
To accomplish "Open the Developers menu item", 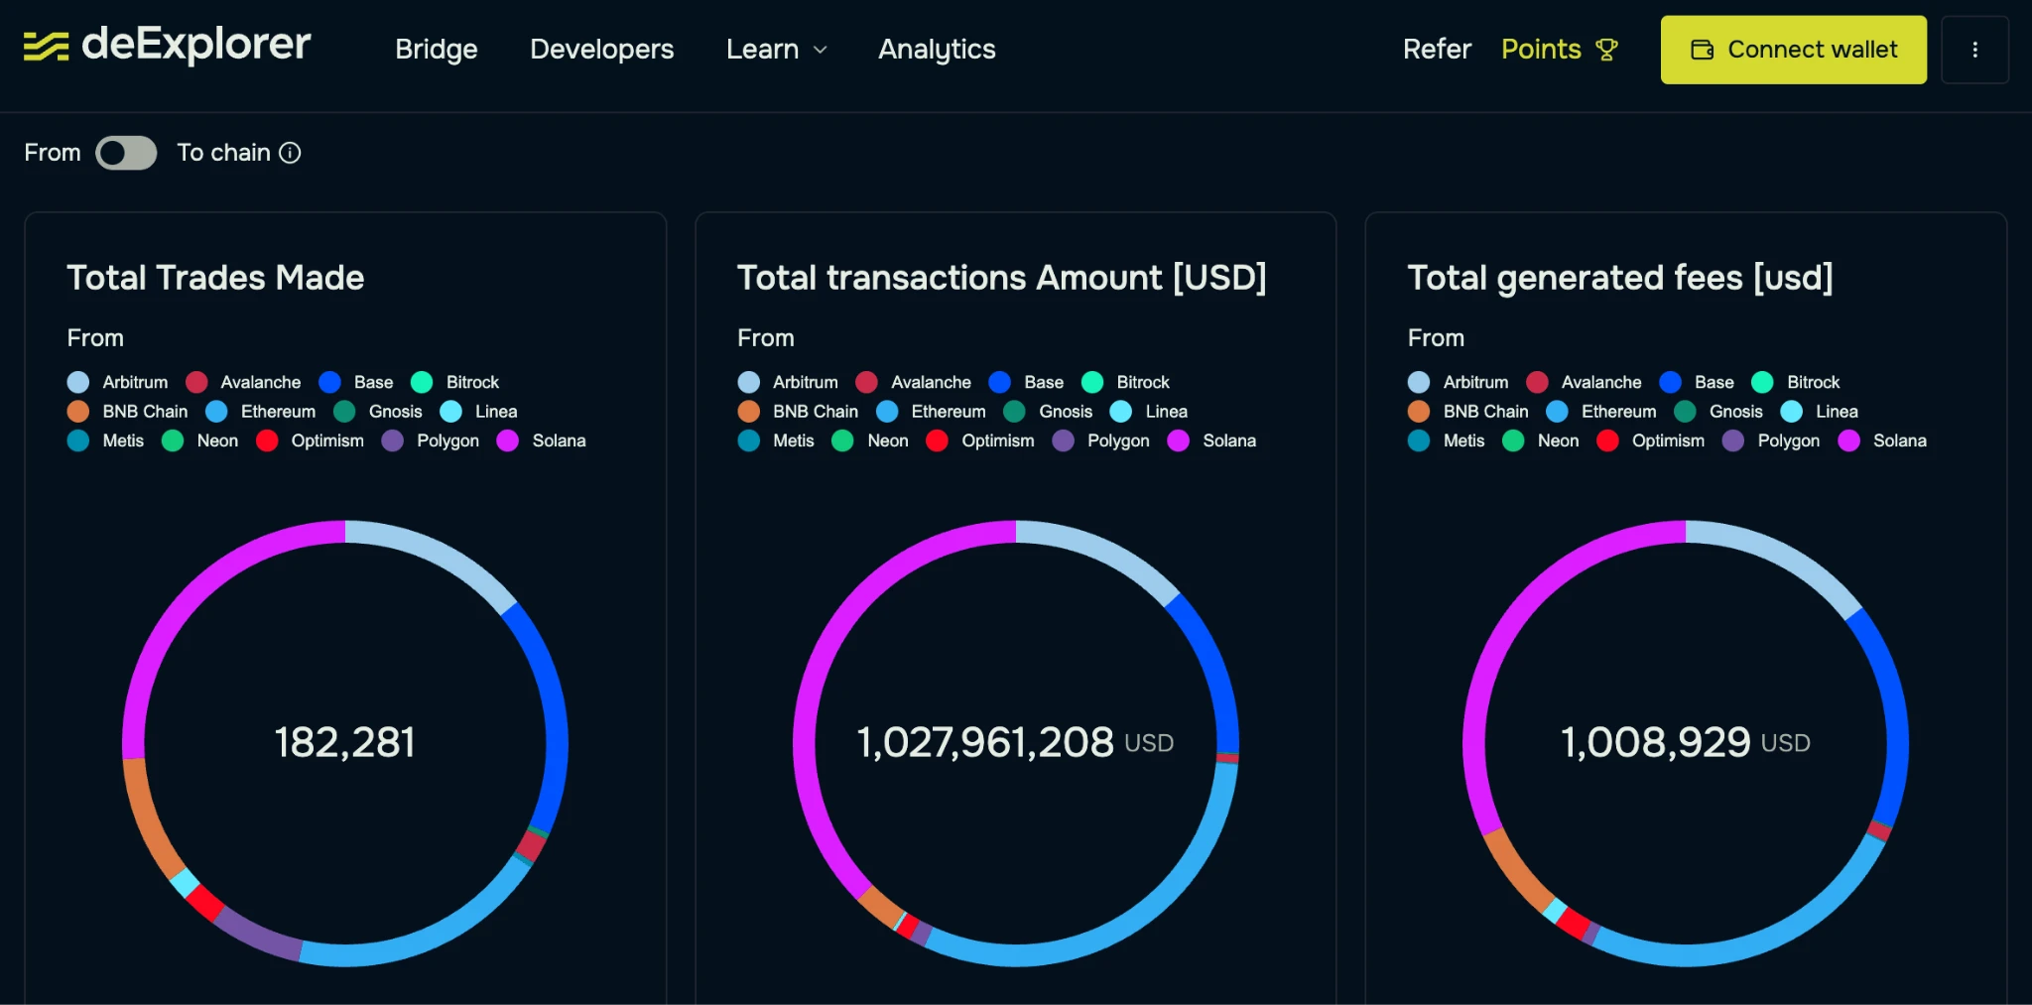I will [601, 50].
